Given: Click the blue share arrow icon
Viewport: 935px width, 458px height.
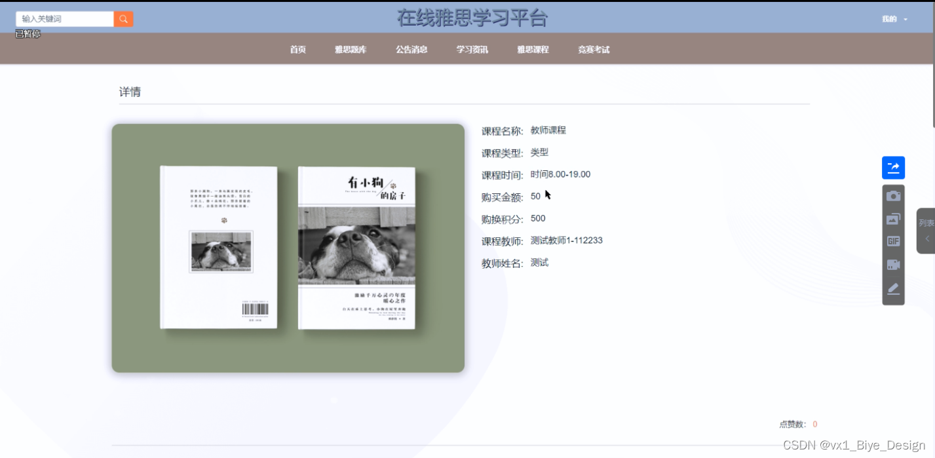Looking at the screenshot, I should click(893, 168).
